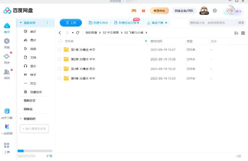Check the box for 第2季 39集全 中字
The width and height of the screenshot is (248, 161).
click(x=59, y=59)
